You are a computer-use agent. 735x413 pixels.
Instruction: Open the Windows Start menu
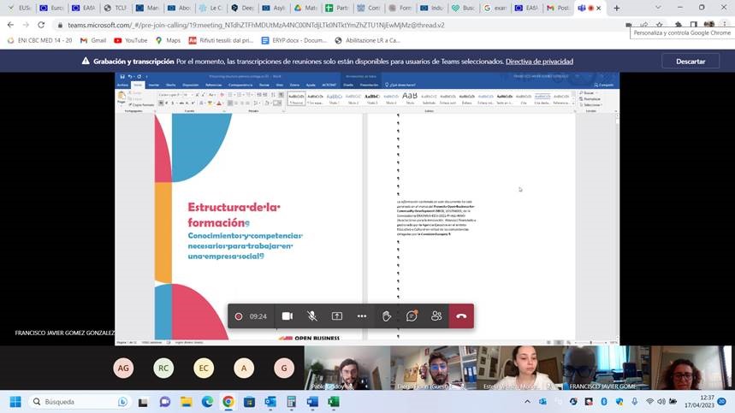click(15, 402)
